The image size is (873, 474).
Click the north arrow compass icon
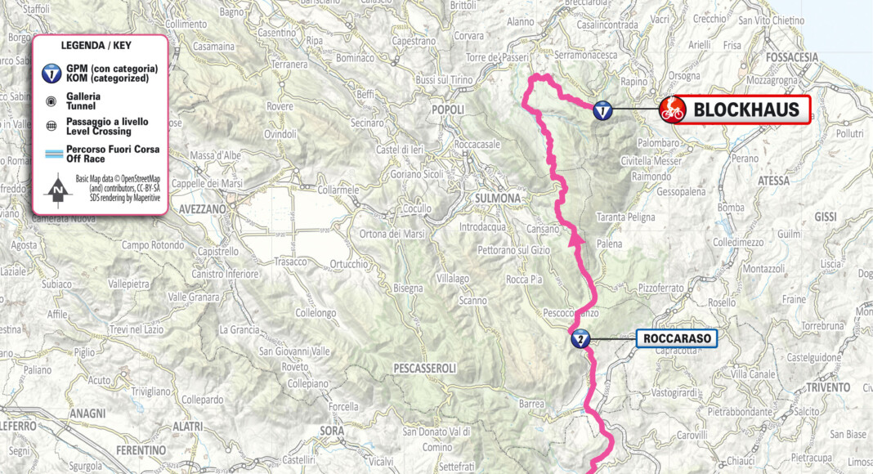point(58,190)
